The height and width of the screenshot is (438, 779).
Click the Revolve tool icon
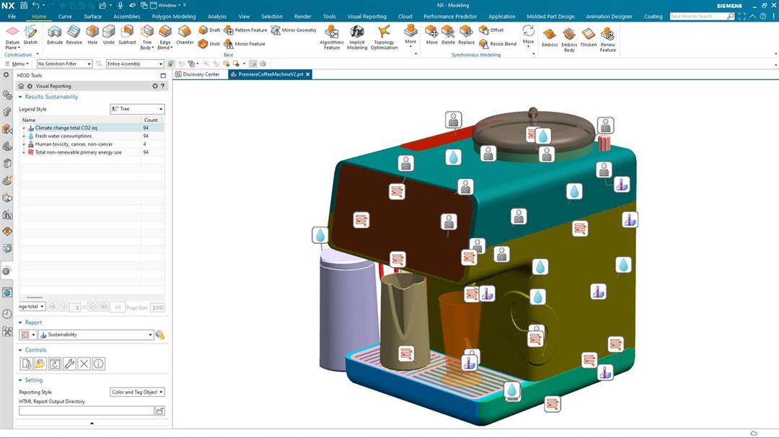(74, 34)
